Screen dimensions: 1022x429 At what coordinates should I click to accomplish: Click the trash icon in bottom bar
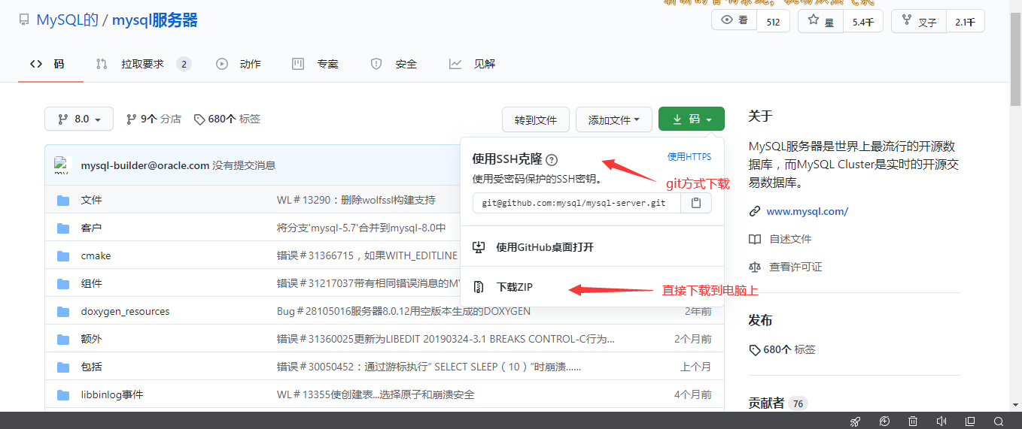tap(913, 421)
